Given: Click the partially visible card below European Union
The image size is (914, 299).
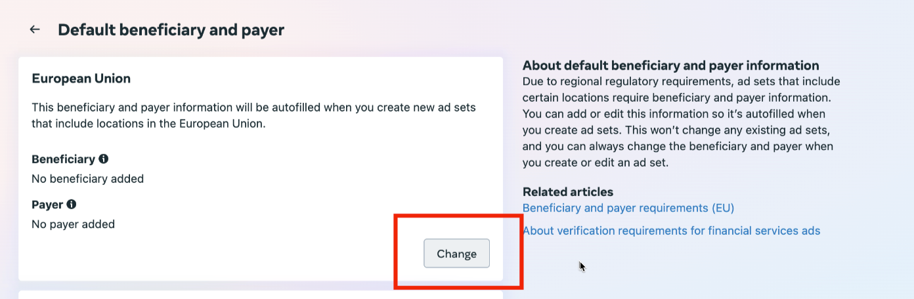Looking at the screenshot, I should (260, 294).
